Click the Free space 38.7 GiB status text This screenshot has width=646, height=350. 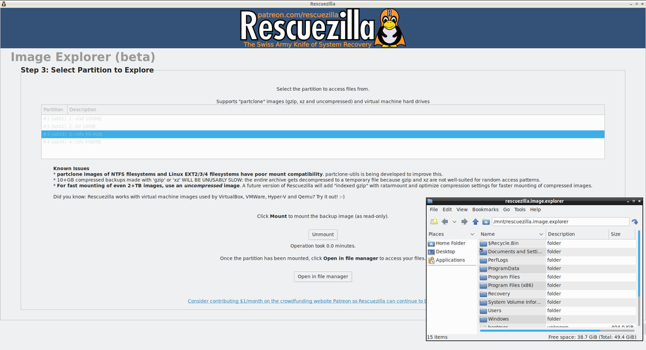(592, 337)
